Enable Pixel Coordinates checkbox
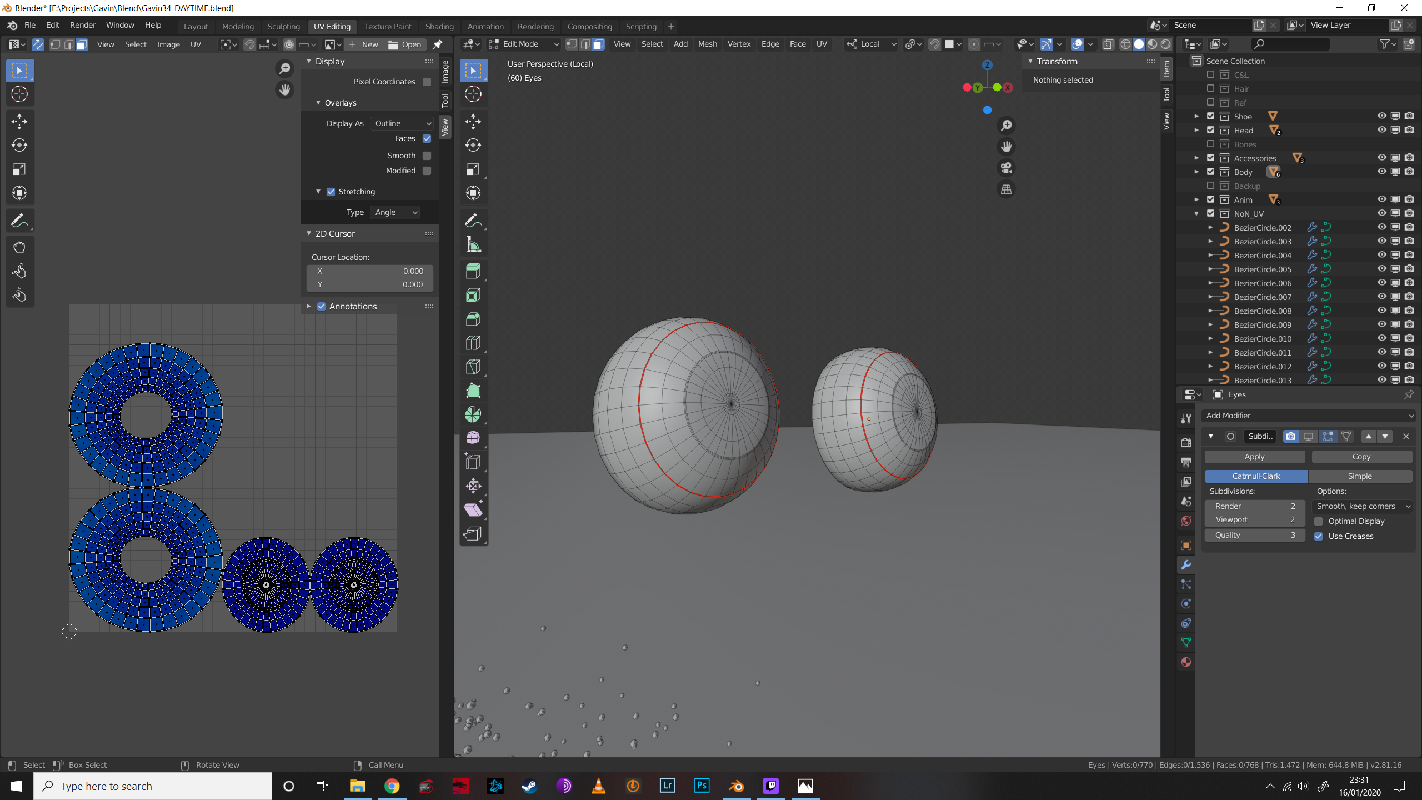This screenshot has height=800, width=1422. (427, 82)
